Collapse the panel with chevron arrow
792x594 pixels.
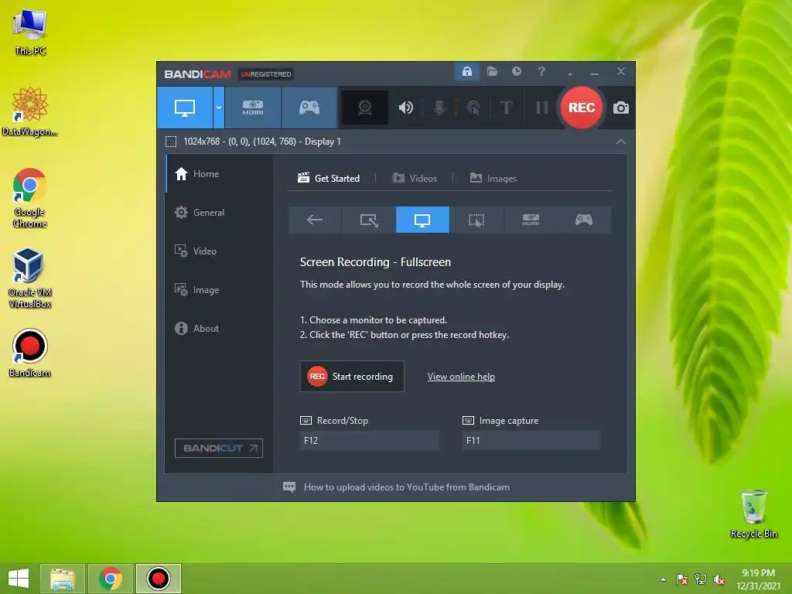(x=621, y=142)
